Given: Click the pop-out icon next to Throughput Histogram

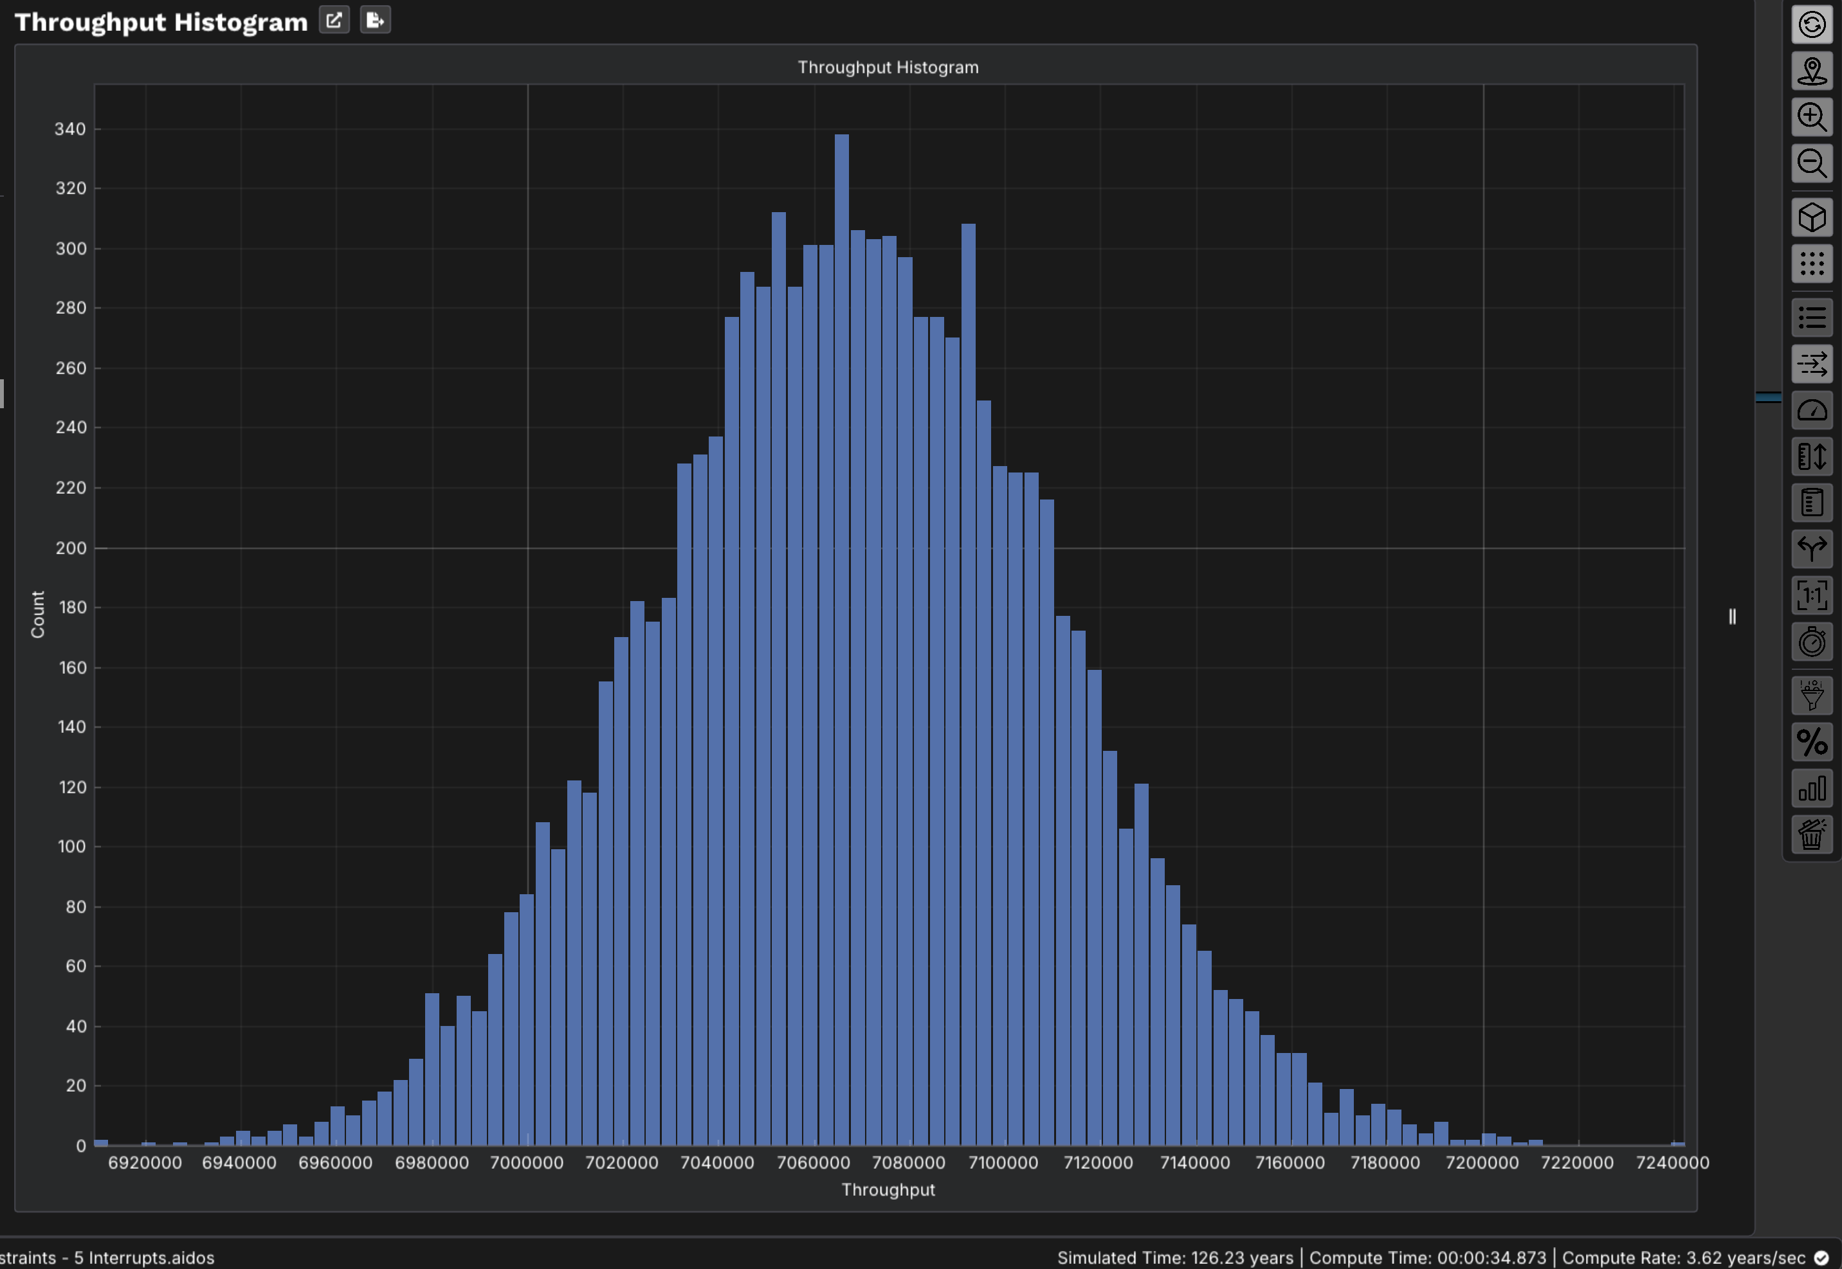Looking at the screenshot, I should 334,20.
